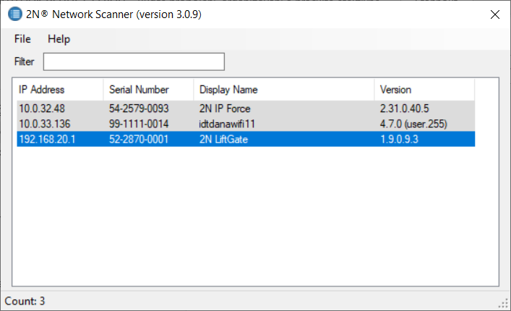Click the 2N Network Scanner app icon

pyautogui.click(x=14, y=14)
